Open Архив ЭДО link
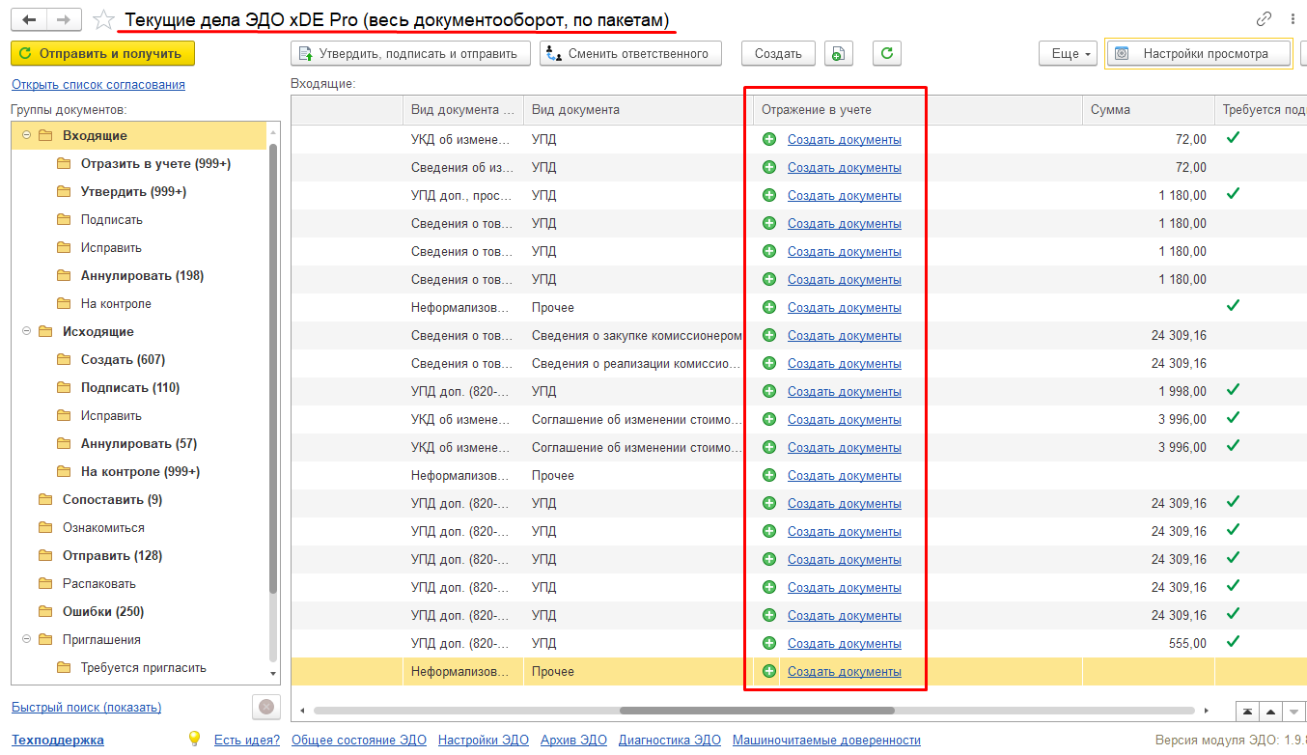 [x=574, y=741]
